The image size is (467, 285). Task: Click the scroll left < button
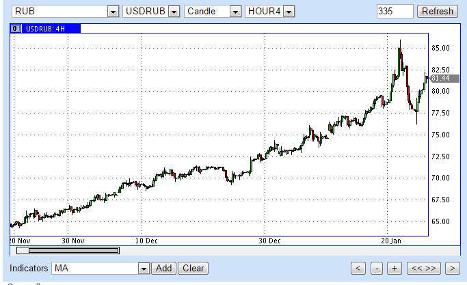[x=358, y=269]
